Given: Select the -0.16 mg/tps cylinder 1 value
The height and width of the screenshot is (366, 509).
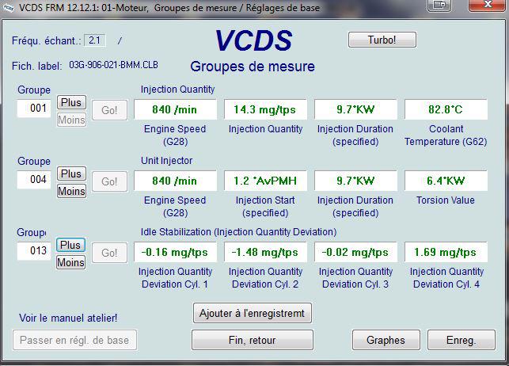Looking at the screenshot, I should [x=175, y=253].
